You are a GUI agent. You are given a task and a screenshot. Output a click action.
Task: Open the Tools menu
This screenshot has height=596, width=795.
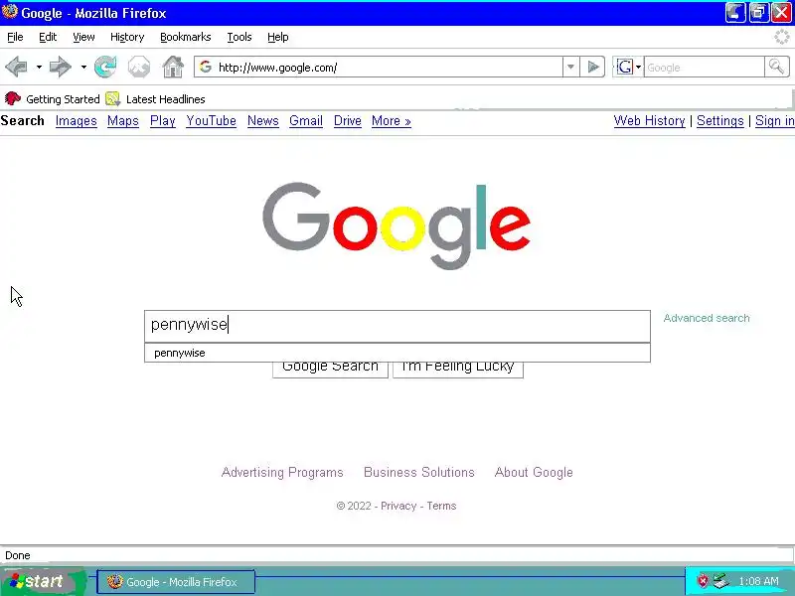coord(239,37)
